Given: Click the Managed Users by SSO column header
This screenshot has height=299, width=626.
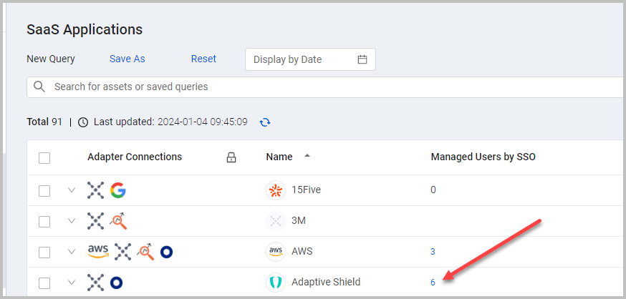Looking at the screenshot, I should pos(483,157).
